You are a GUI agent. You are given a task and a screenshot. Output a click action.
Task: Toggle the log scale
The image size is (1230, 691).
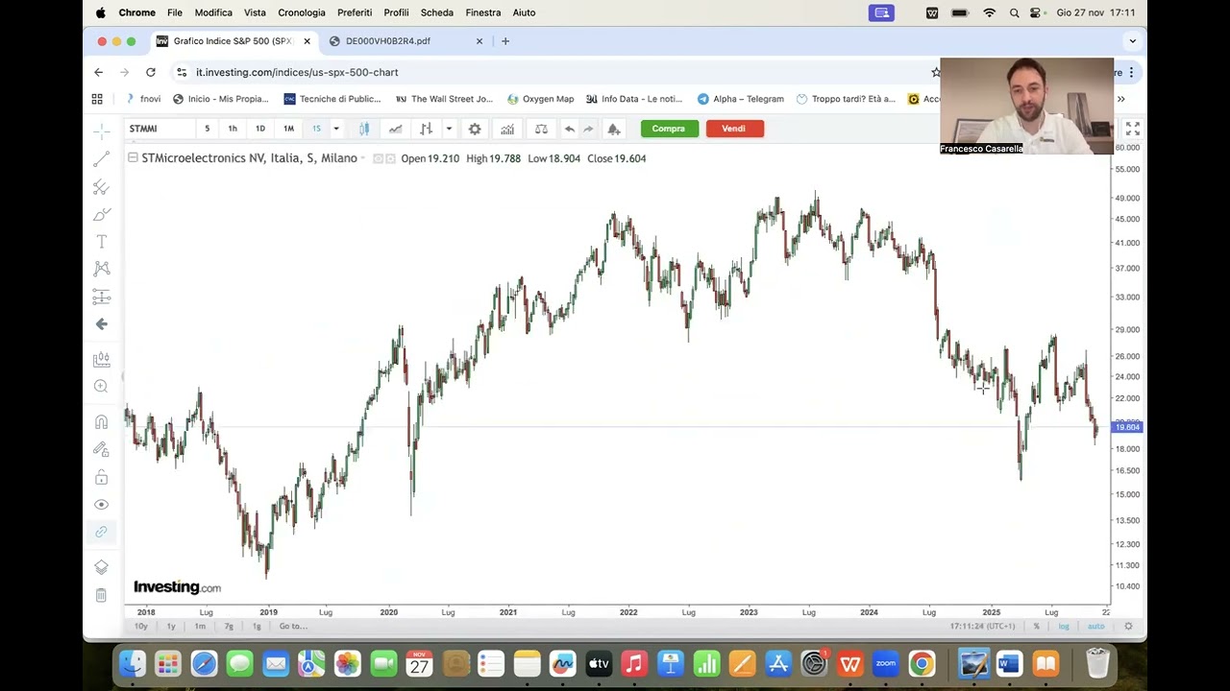tap(1064, 626)
